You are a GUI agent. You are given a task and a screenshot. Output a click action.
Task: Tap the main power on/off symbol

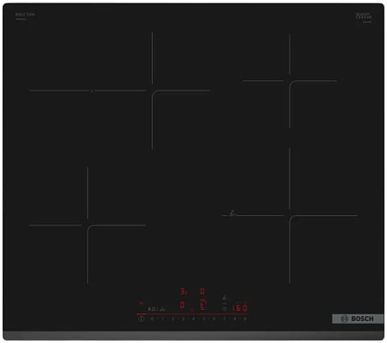click(x=141, y=319)
